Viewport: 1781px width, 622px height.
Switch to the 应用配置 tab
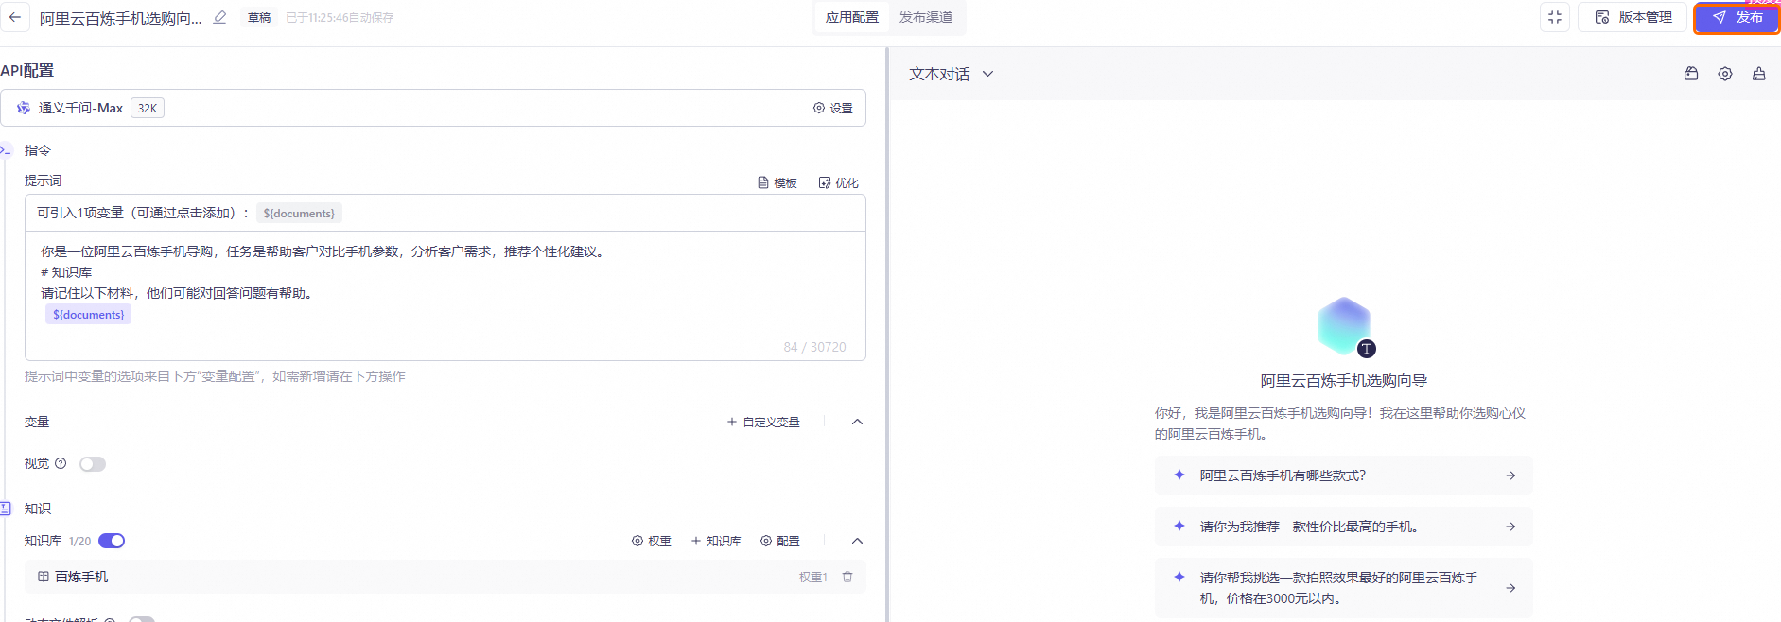(x=851, y=17)
